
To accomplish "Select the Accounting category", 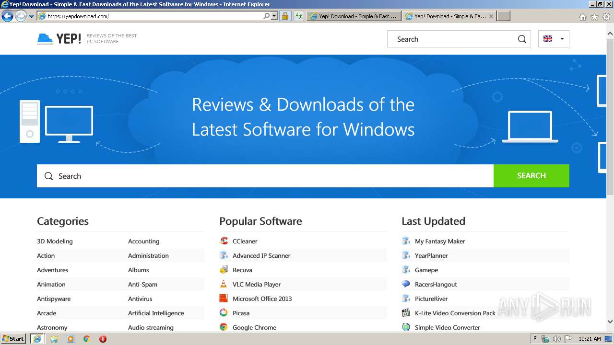I will click(143, 241).
